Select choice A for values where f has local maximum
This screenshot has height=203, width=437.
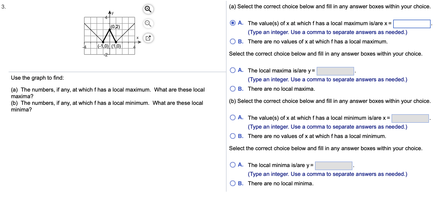[x=232, y=23]
